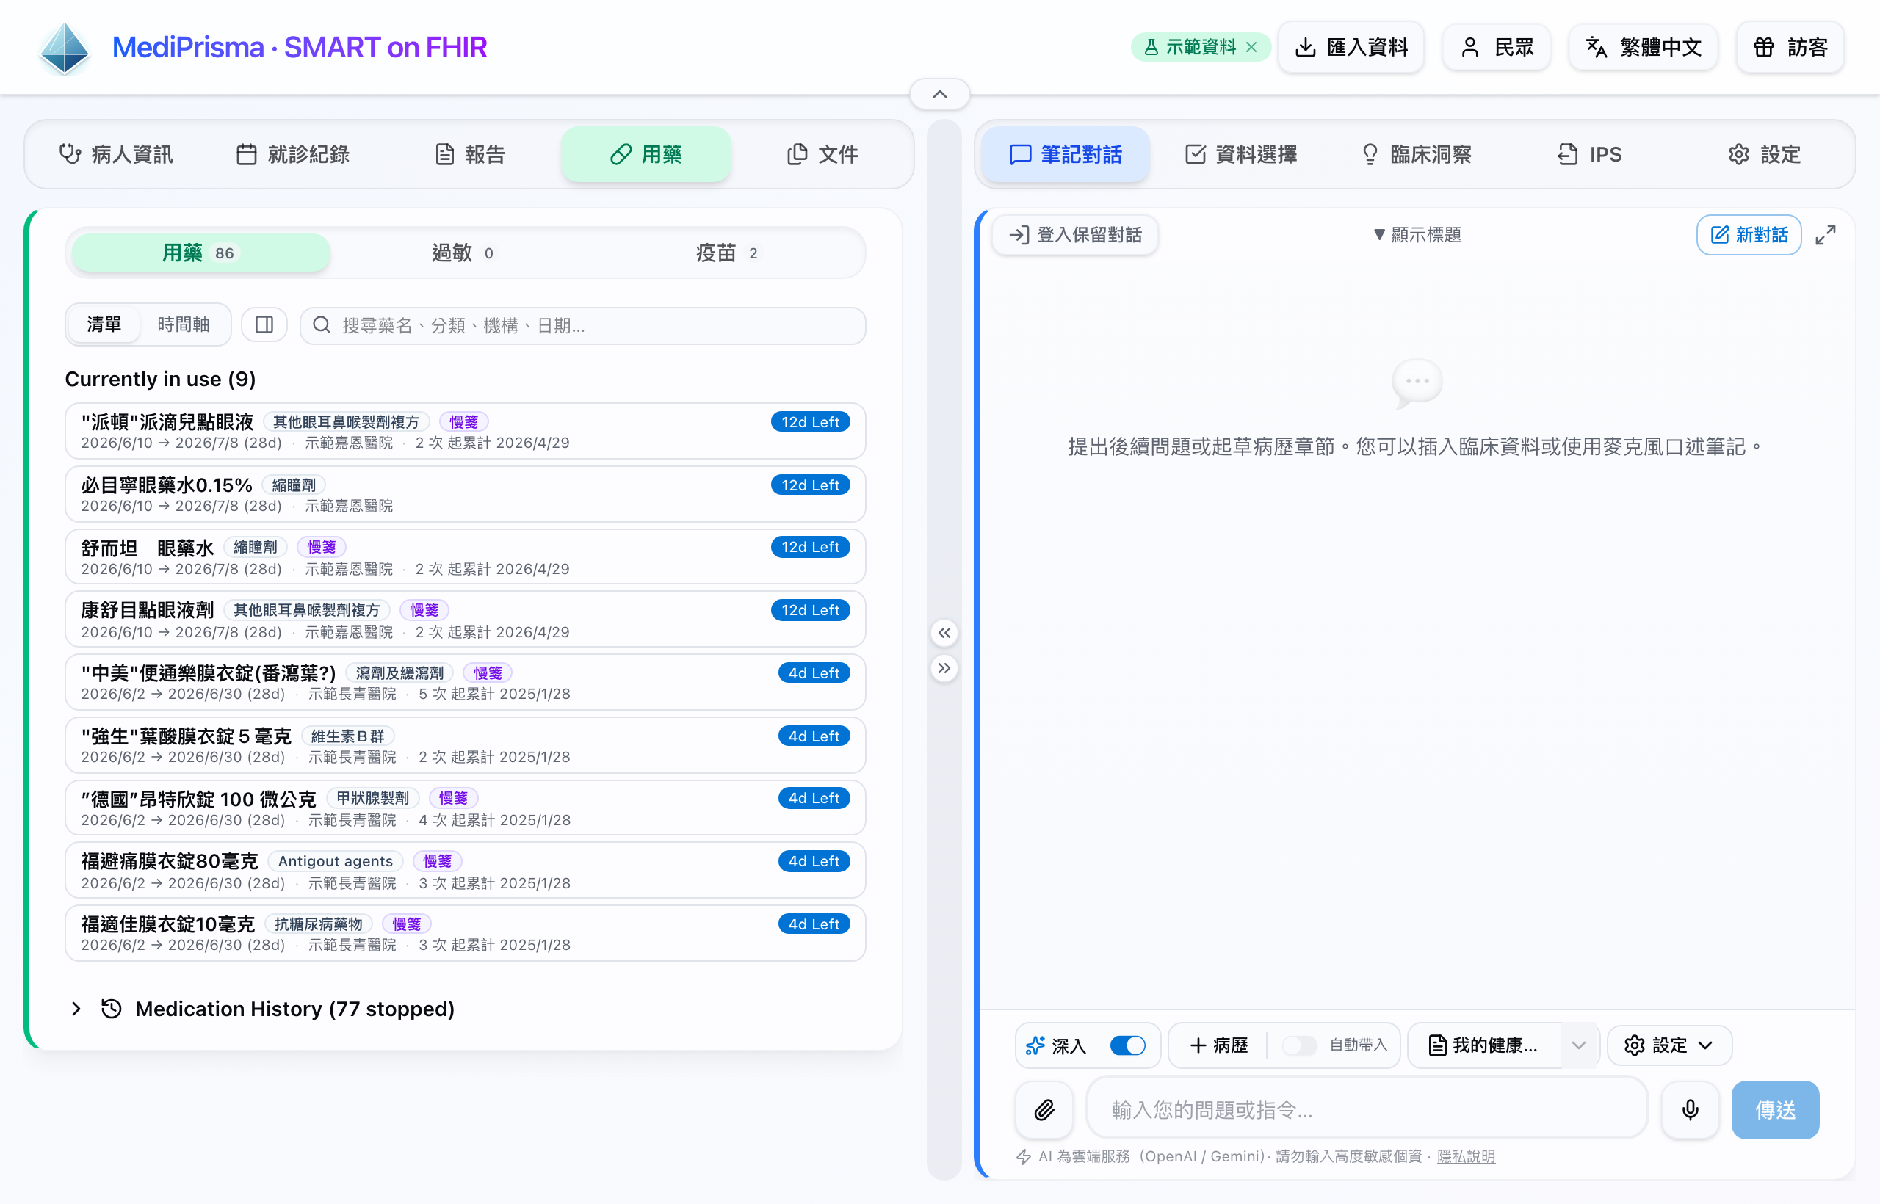Open the 福避痛膜衣錠80毫克 medication row

[x=466, y=870]
